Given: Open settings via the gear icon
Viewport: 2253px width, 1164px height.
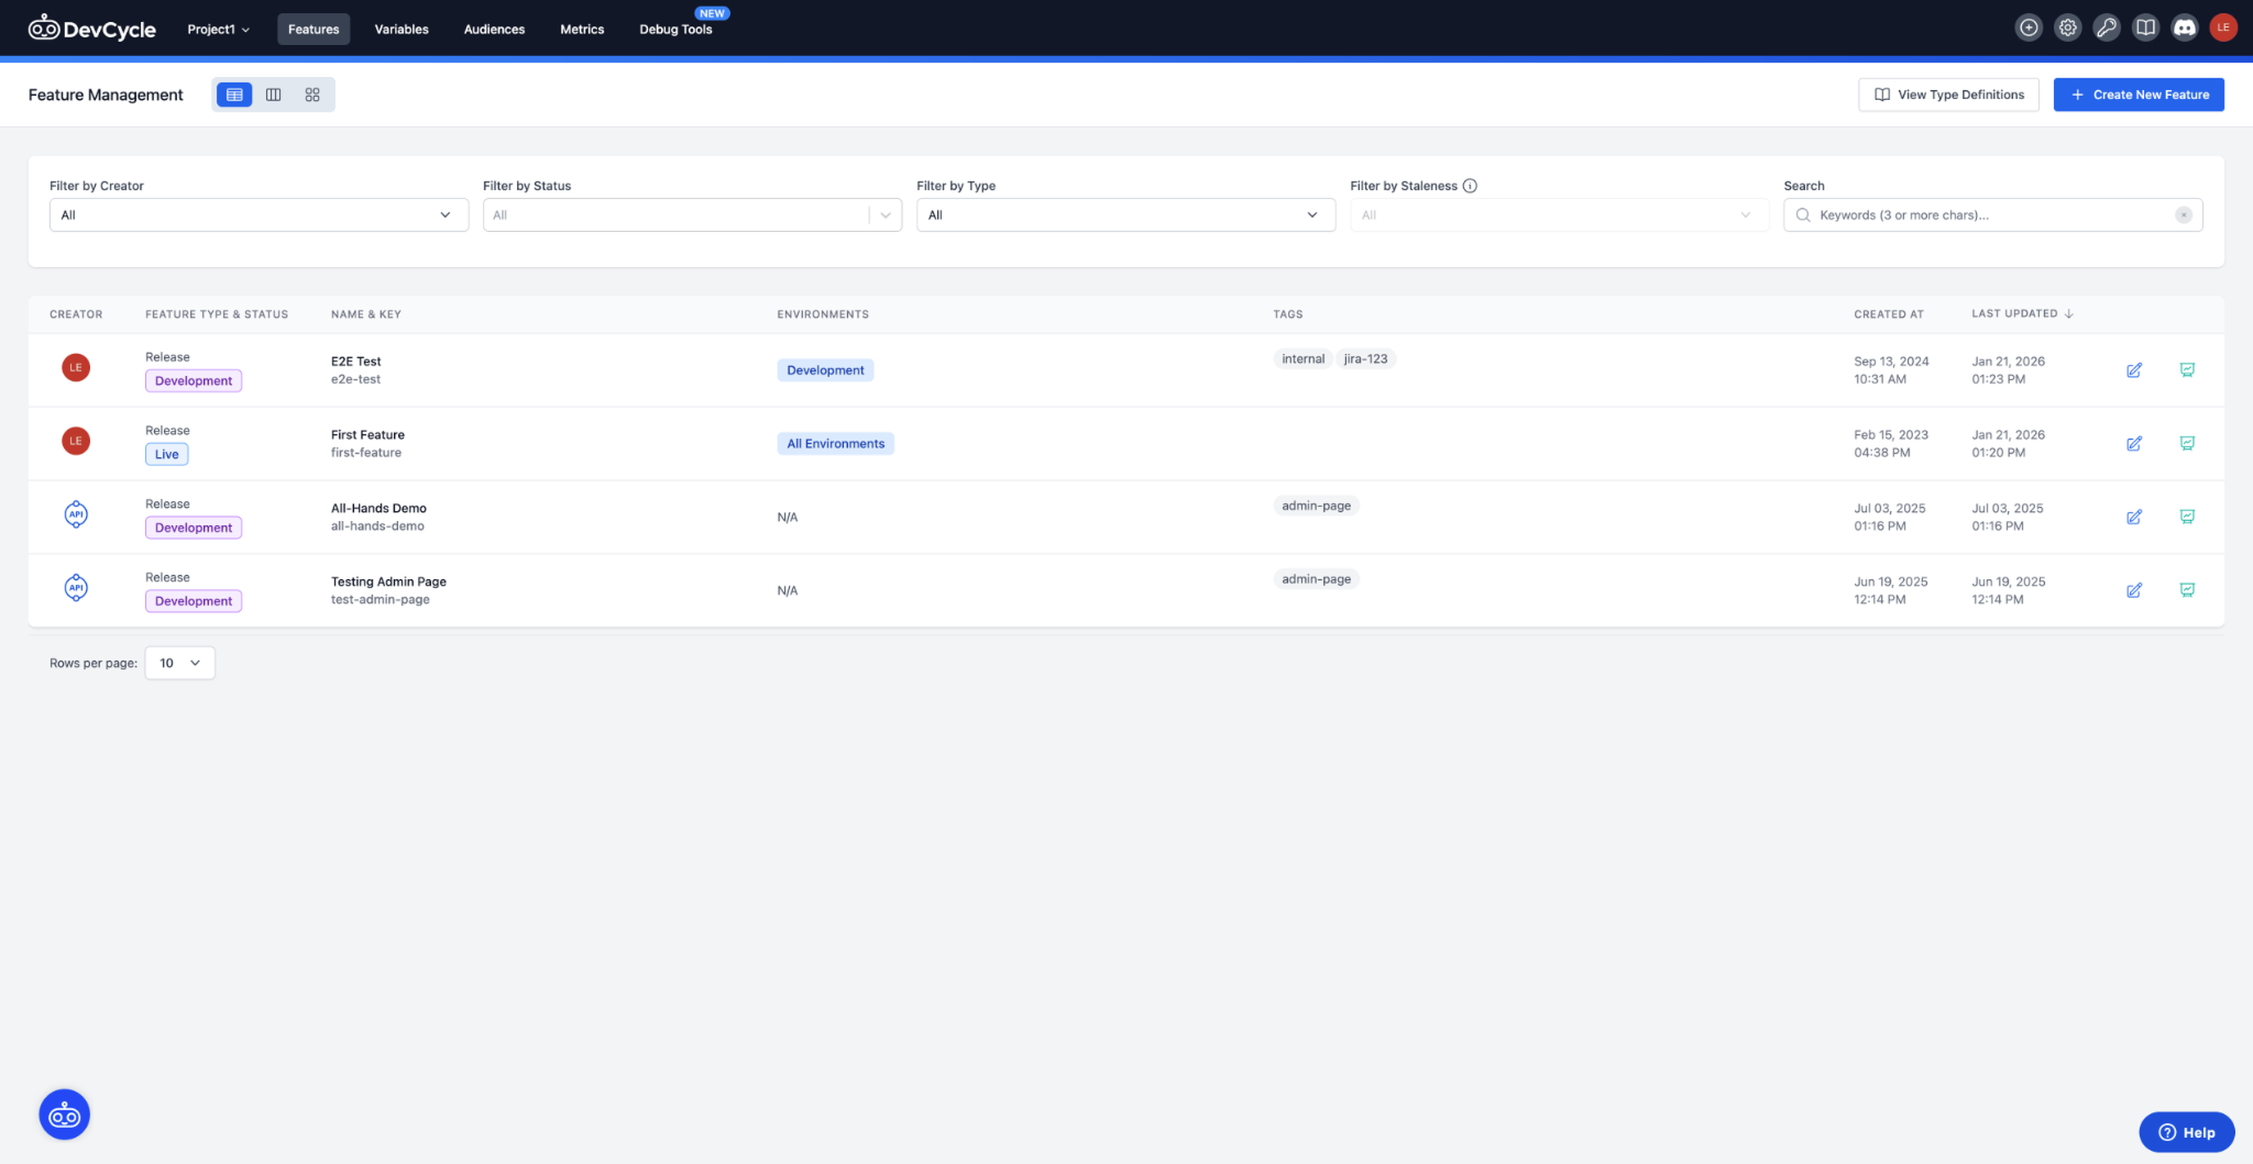Looking at the screenshot, I should [2068, 27].
